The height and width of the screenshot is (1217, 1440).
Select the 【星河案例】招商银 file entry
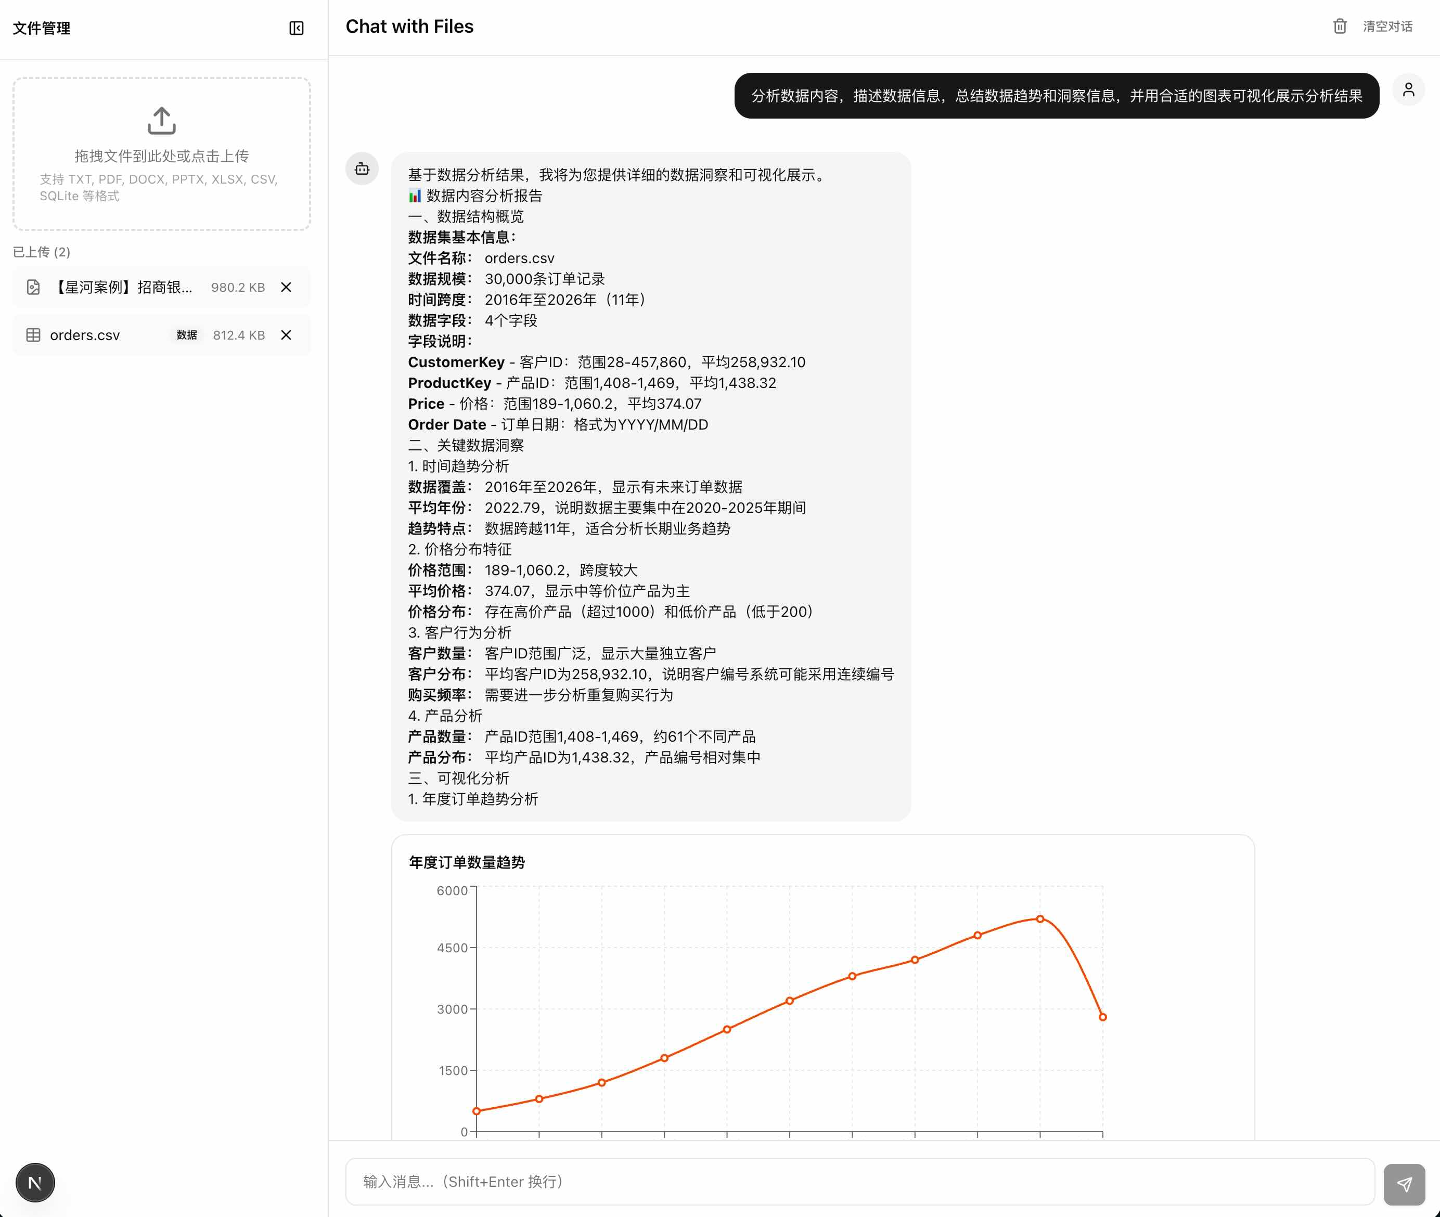pyautogui.click(x=124, y=288)
